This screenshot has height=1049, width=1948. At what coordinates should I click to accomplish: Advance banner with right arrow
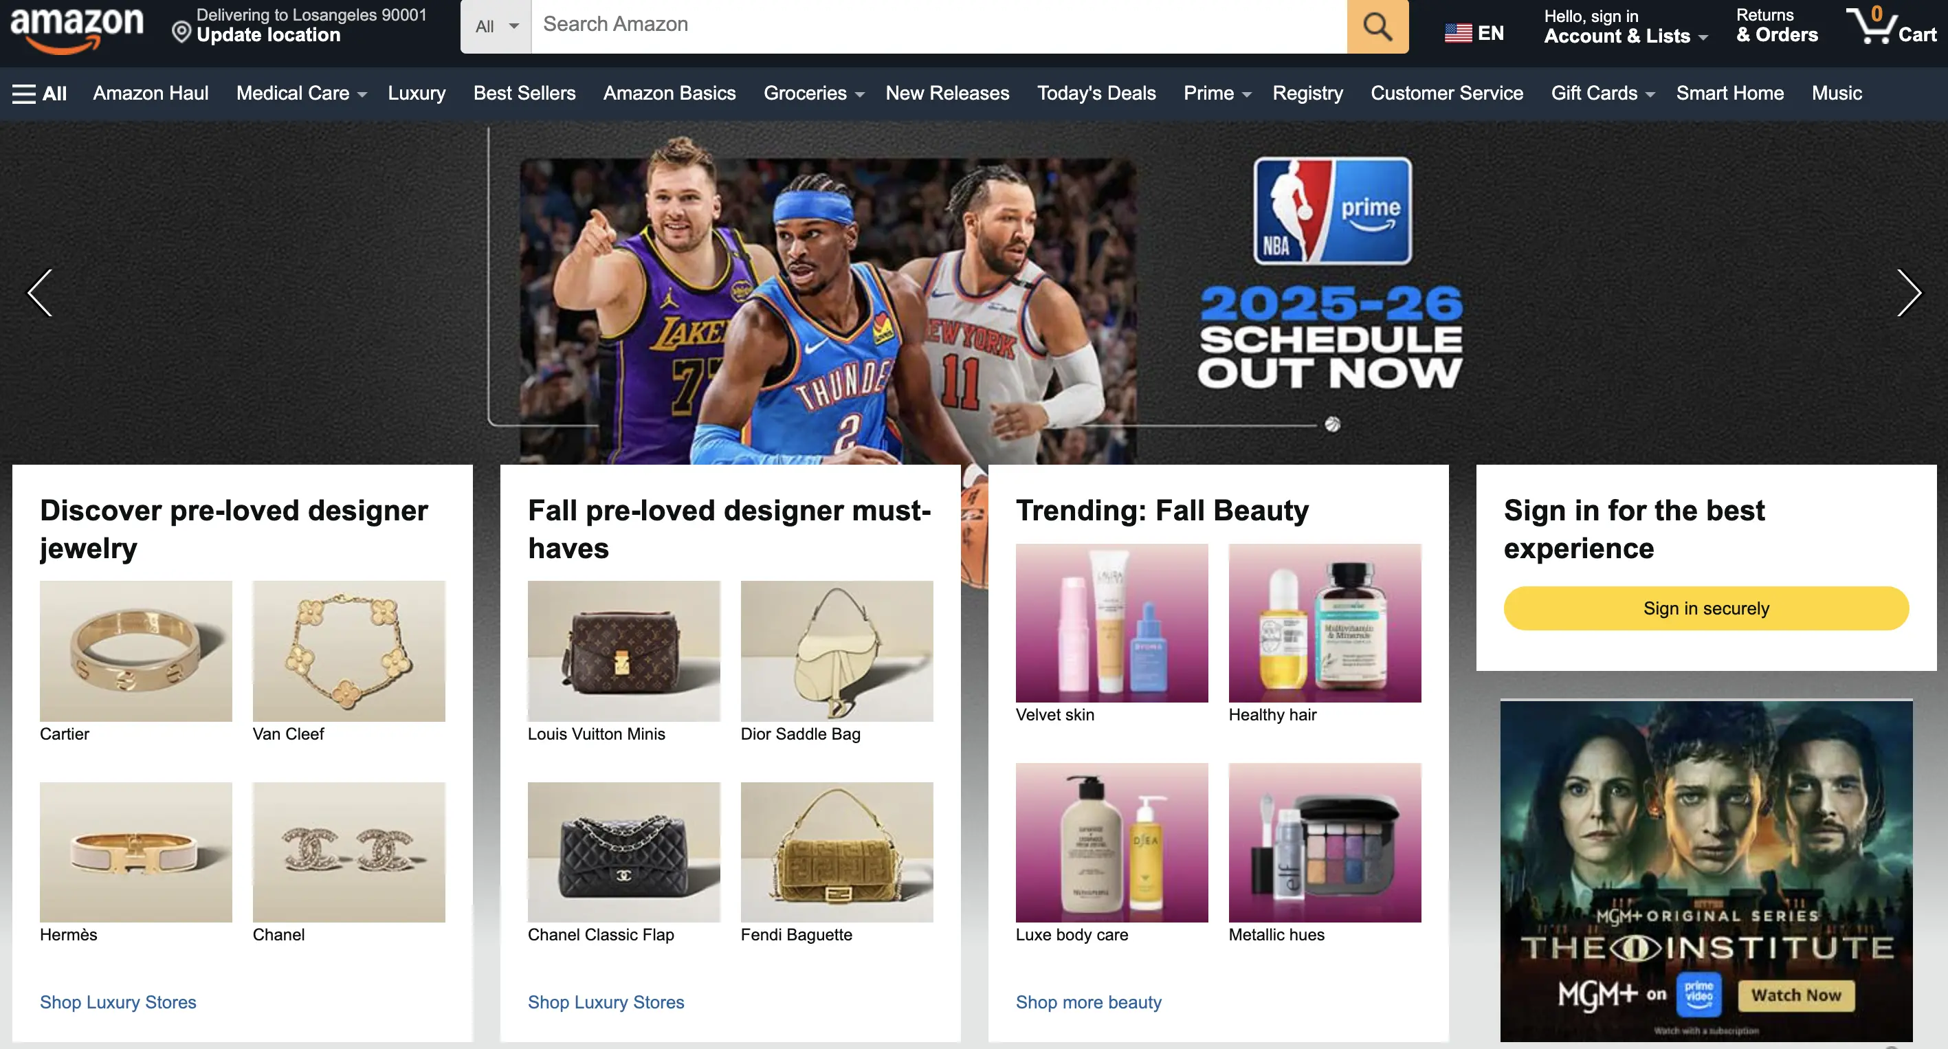[1908, 293]
